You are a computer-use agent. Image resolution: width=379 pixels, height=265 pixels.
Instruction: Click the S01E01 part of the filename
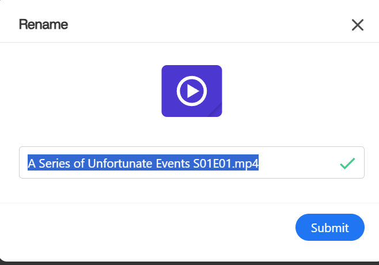tap(214, 163)
